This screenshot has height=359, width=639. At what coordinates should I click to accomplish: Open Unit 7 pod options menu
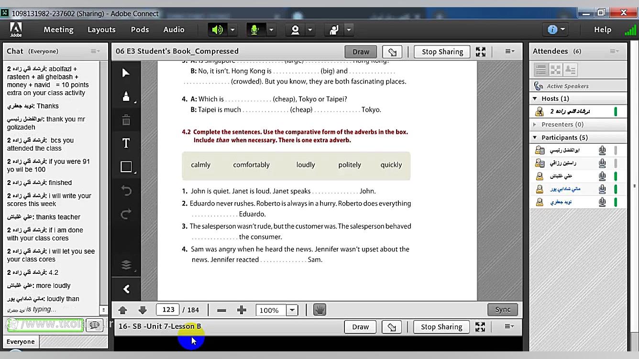[x=509, y=326]
